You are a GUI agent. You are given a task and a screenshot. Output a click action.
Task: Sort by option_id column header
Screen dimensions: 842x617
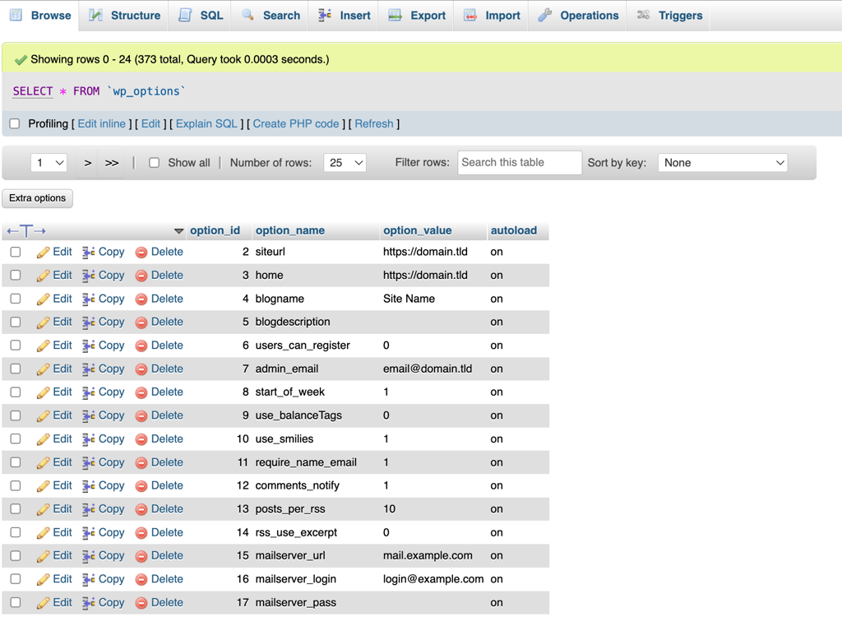[x=215, y=230]
